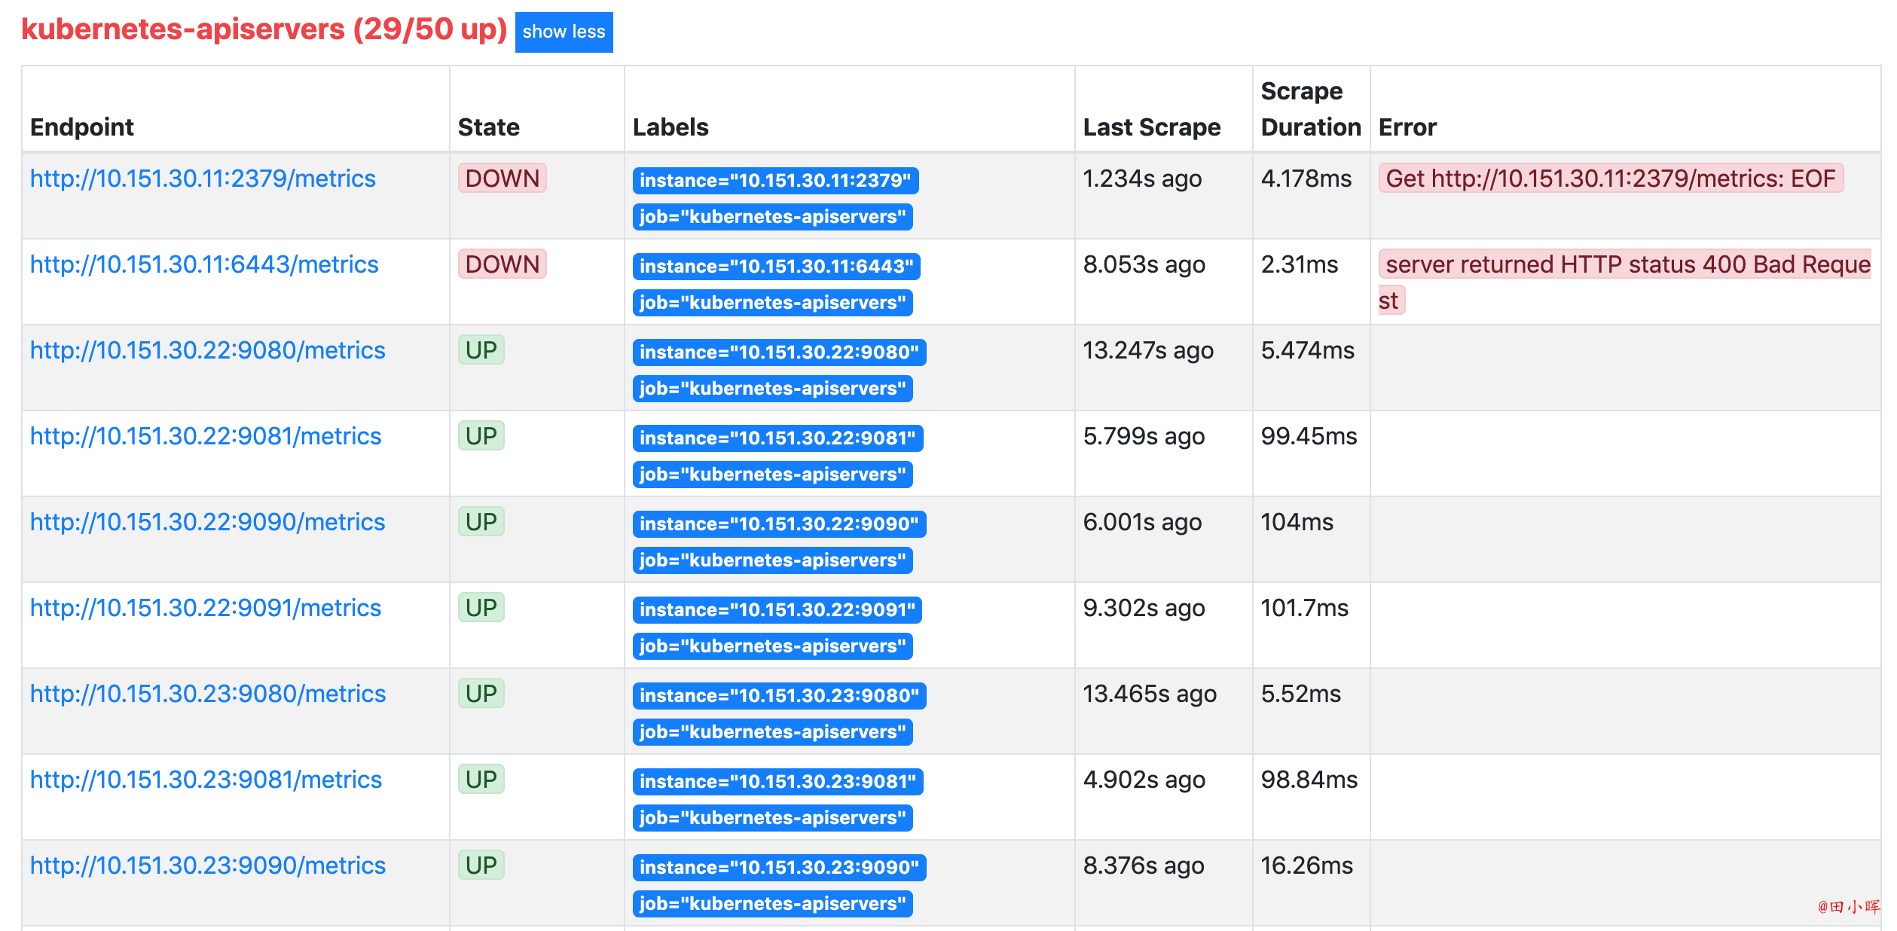Click the Scrape Duration column header
The height and width of the screenshot is (931, 1897).
(1311, 109)
